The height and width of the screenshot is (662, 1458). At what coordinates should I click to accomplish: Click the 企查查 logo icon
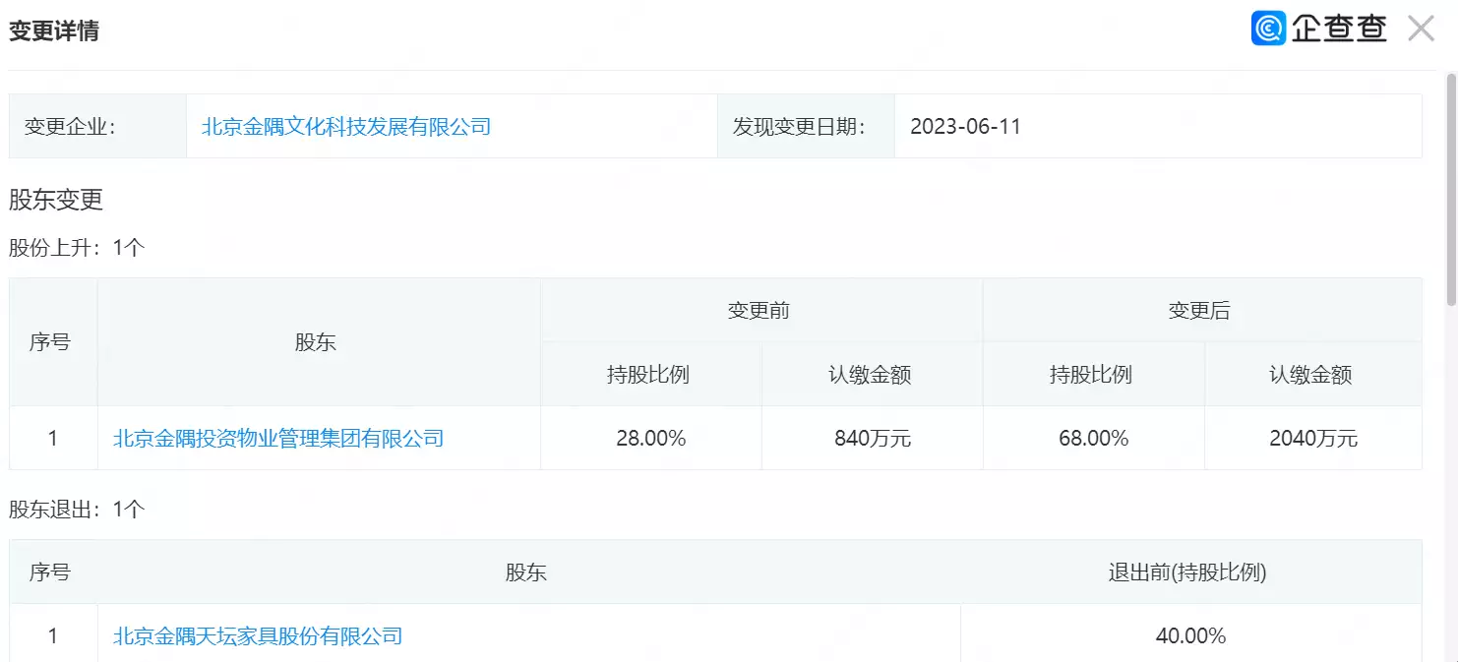1268,29
